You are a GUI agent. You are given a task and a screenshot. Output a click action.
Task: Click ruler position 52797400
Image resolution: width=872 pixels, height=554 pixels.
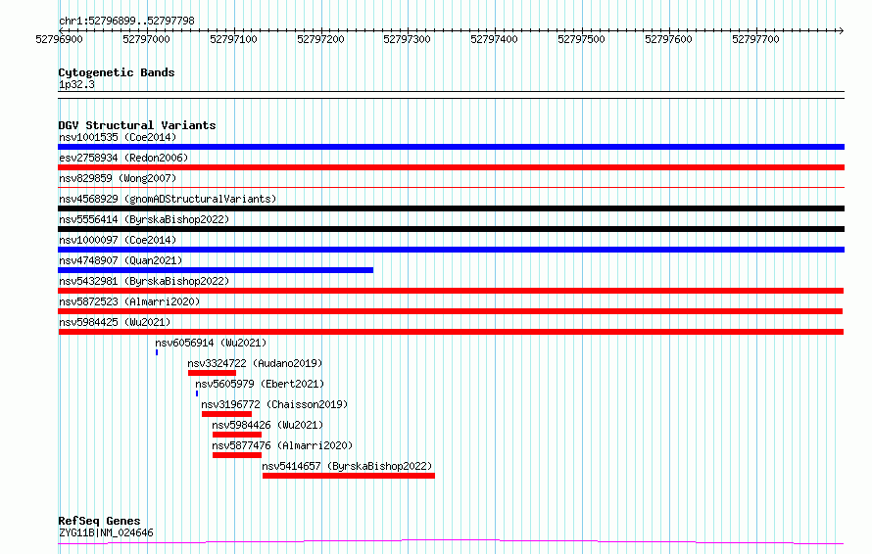click(495, 39)
